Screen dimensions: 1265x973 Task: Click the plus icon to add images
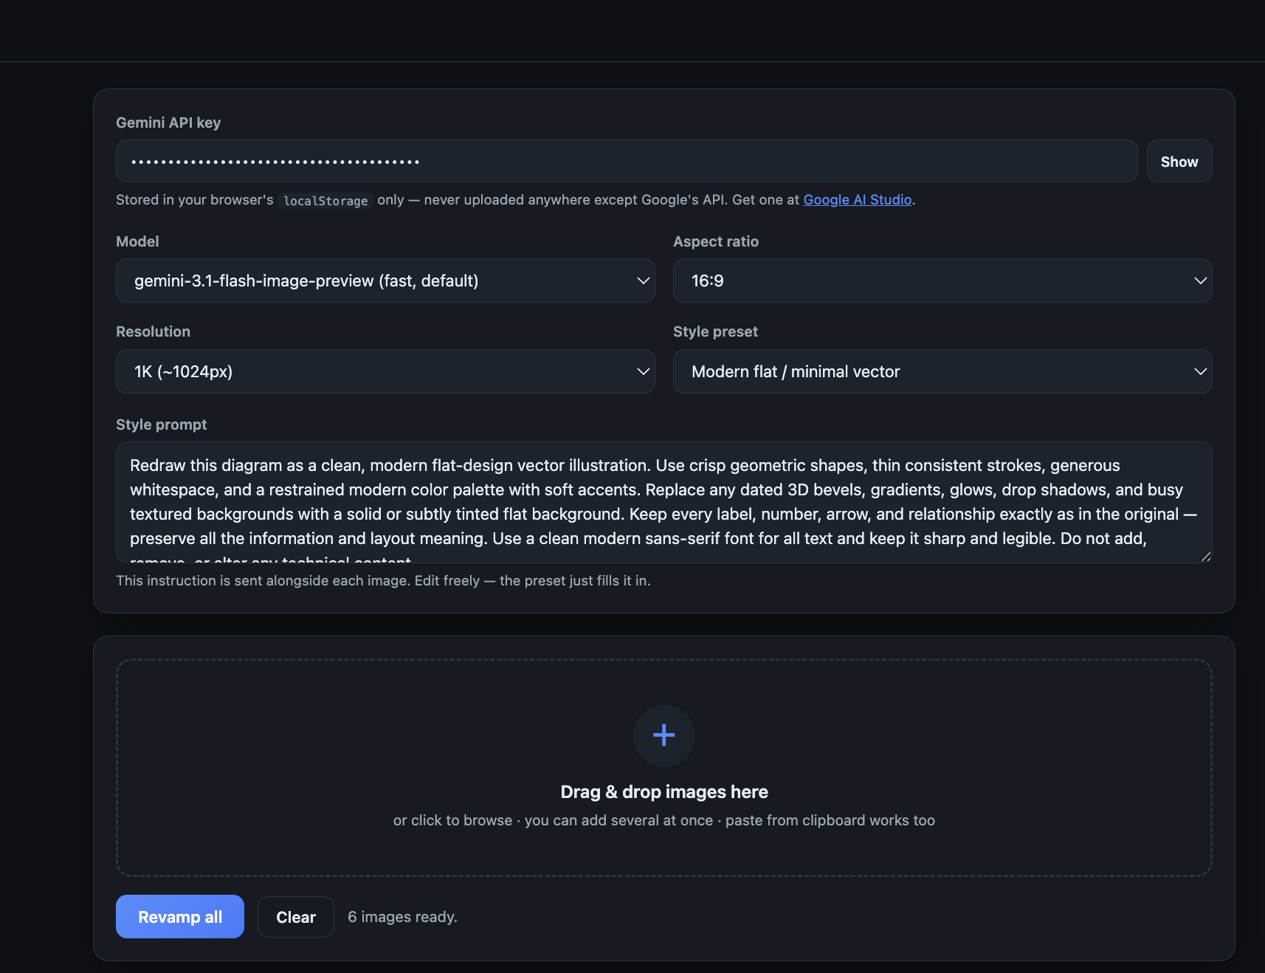pos(663,735)
